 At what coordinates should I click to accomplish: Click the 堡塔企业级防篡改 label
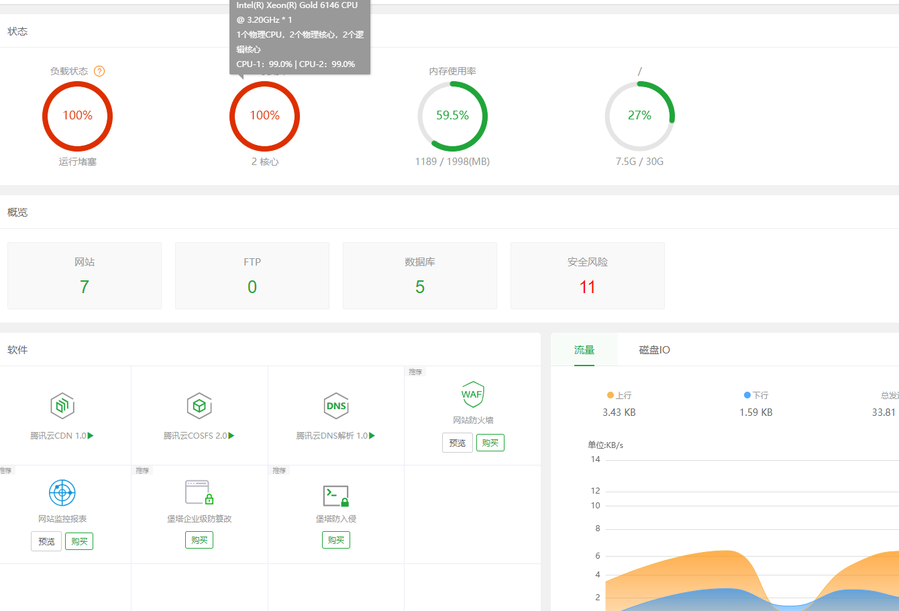point(199,519)
